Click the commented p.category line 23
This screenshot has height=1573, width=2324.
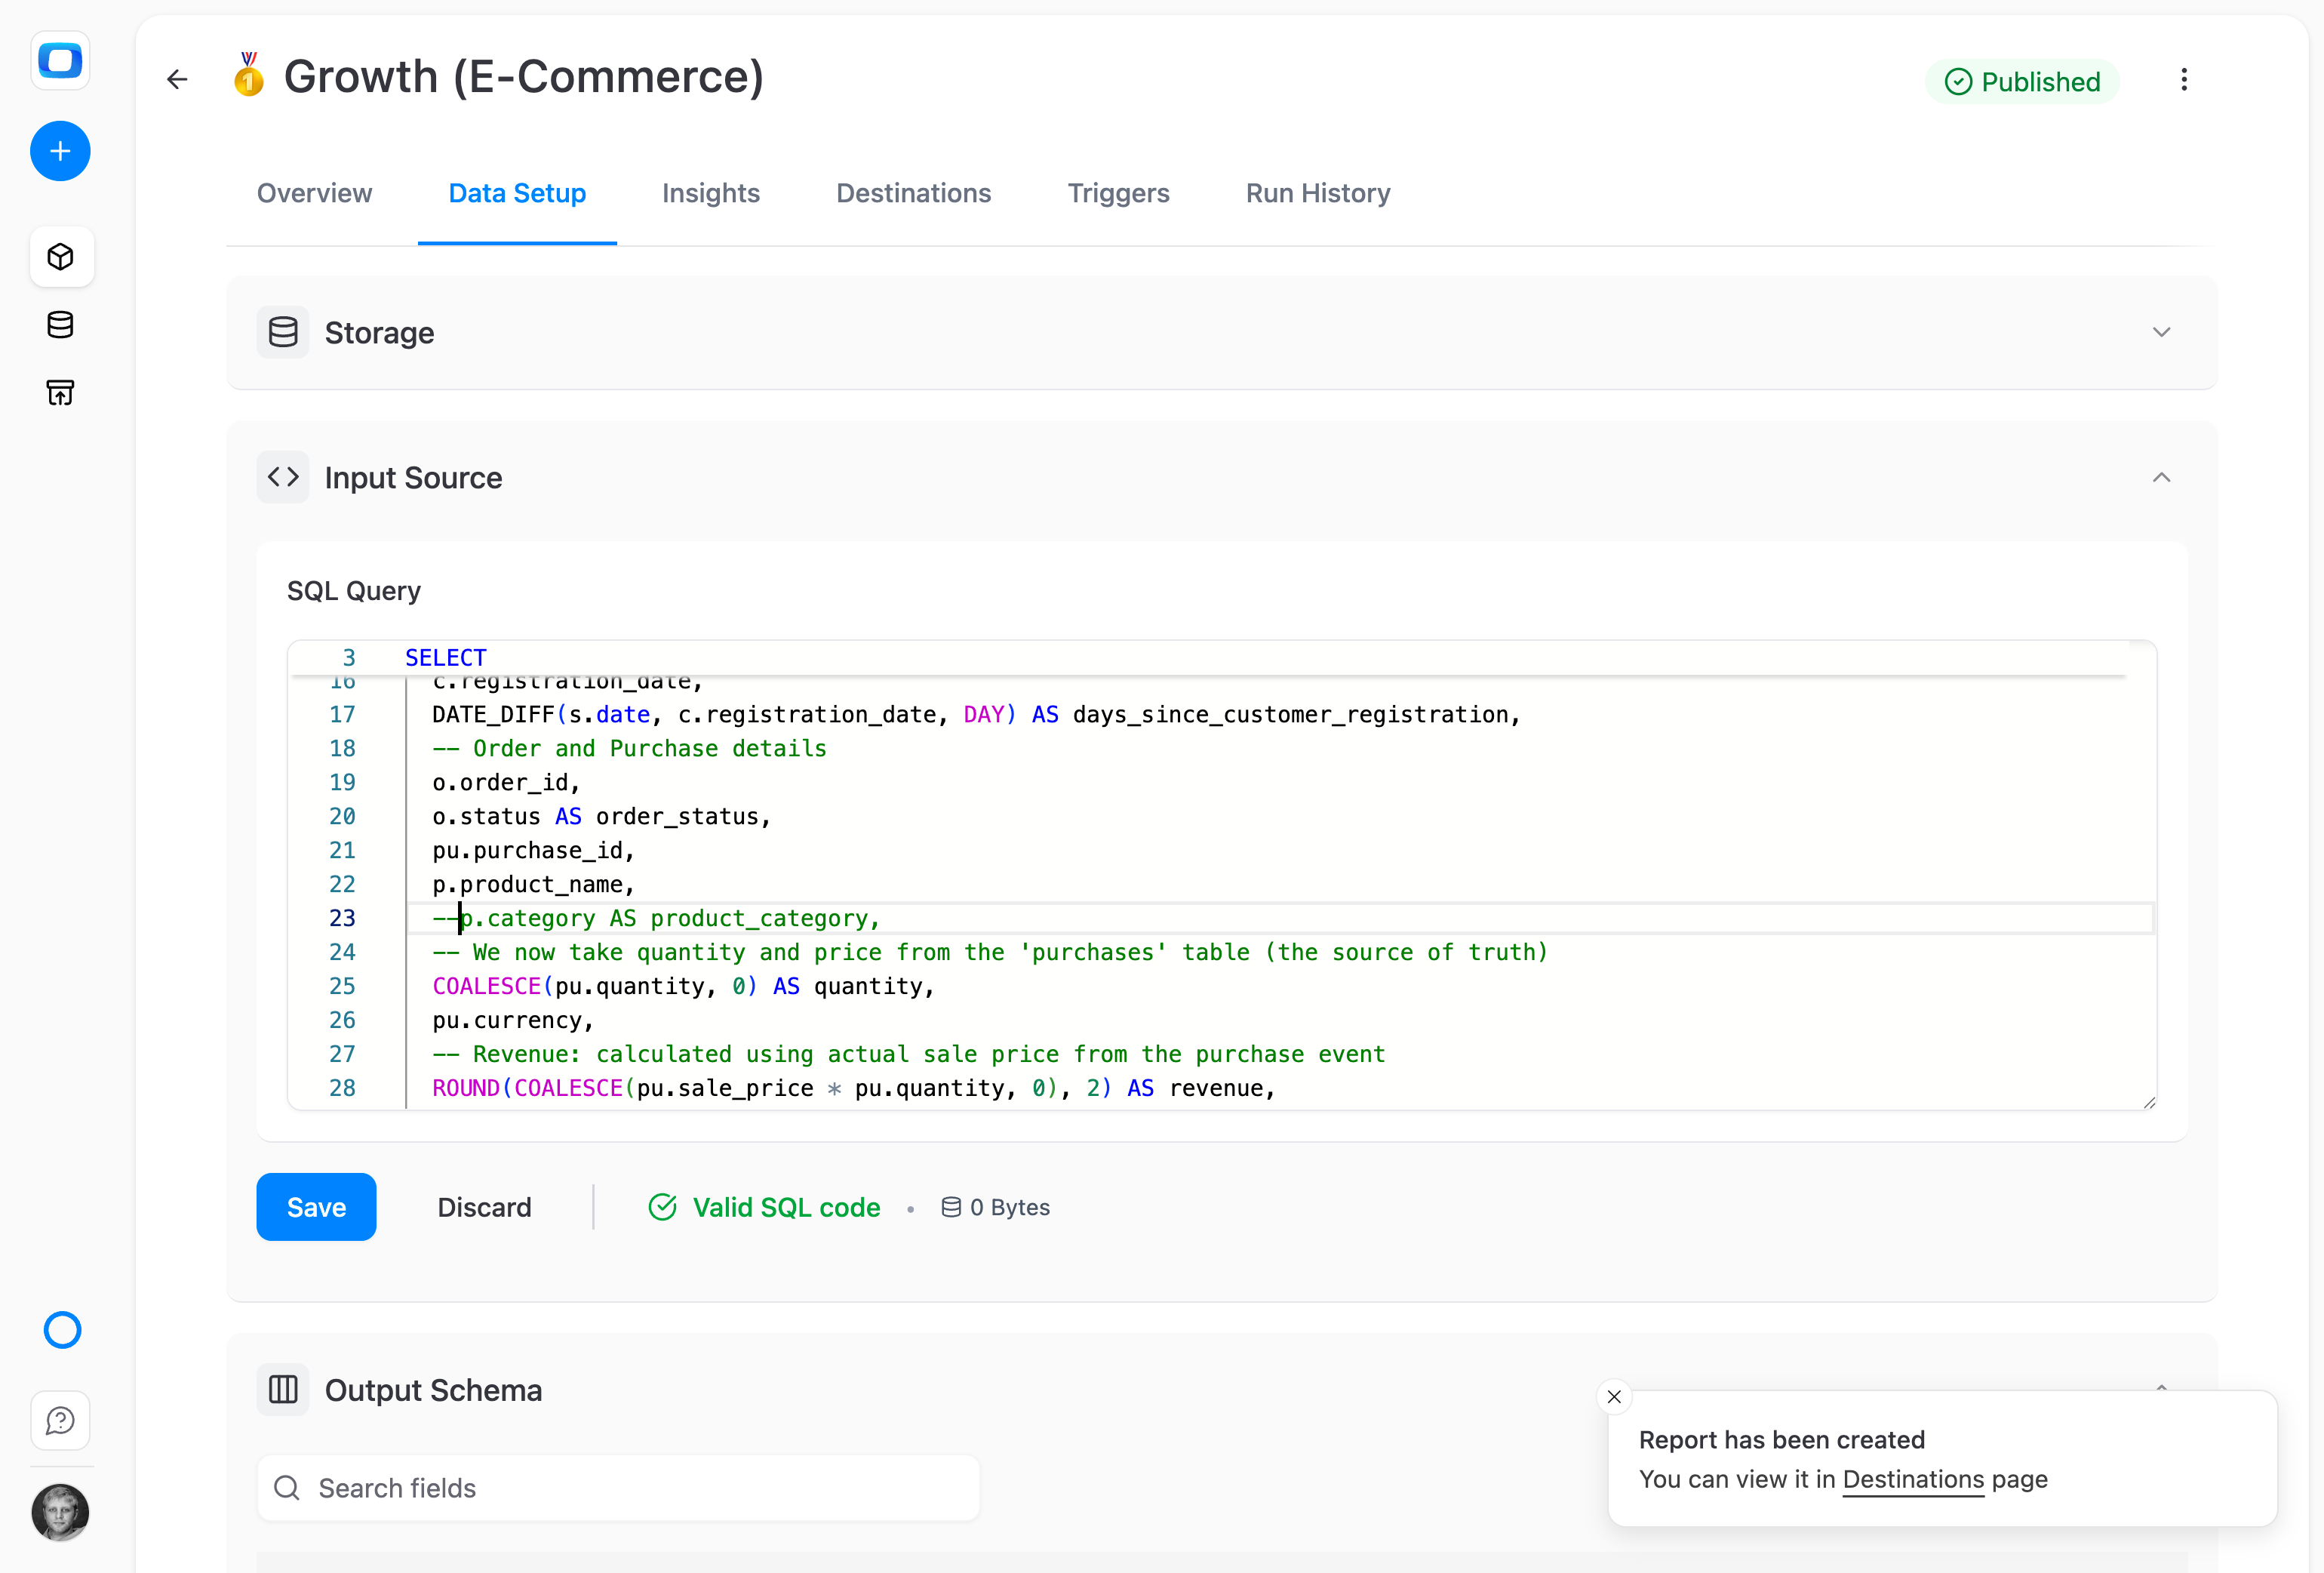pos(656,919)
